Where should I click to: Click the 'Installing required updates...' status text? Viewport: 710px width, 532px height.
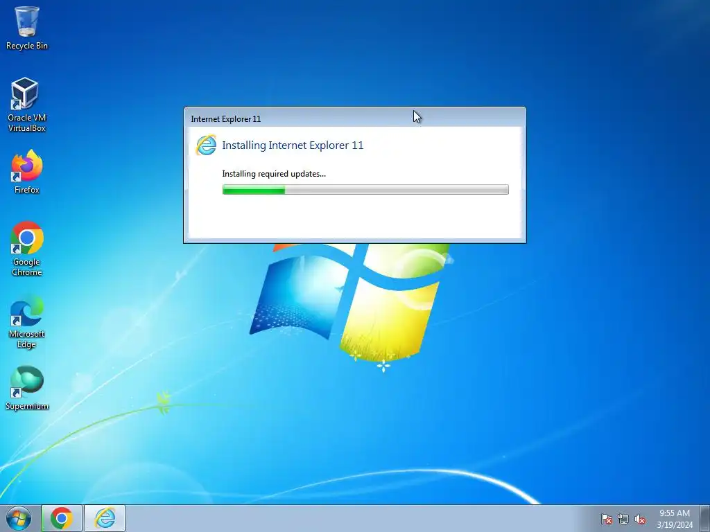point(274,174)
